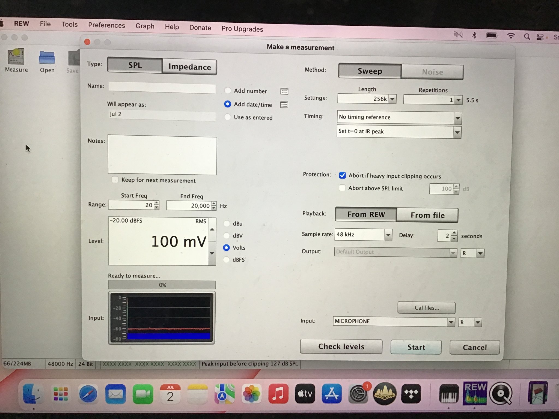Click the Open folder toolbar icon

click(47, 62)
